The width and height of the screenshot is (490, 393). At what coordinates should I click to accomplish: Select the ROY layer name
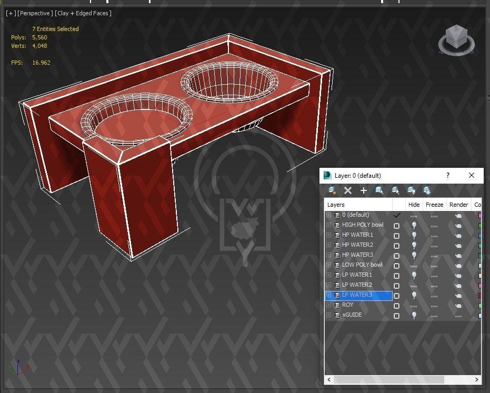347,305
